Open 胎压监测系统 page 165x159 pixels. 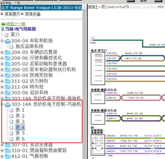[x=29, y=46]
